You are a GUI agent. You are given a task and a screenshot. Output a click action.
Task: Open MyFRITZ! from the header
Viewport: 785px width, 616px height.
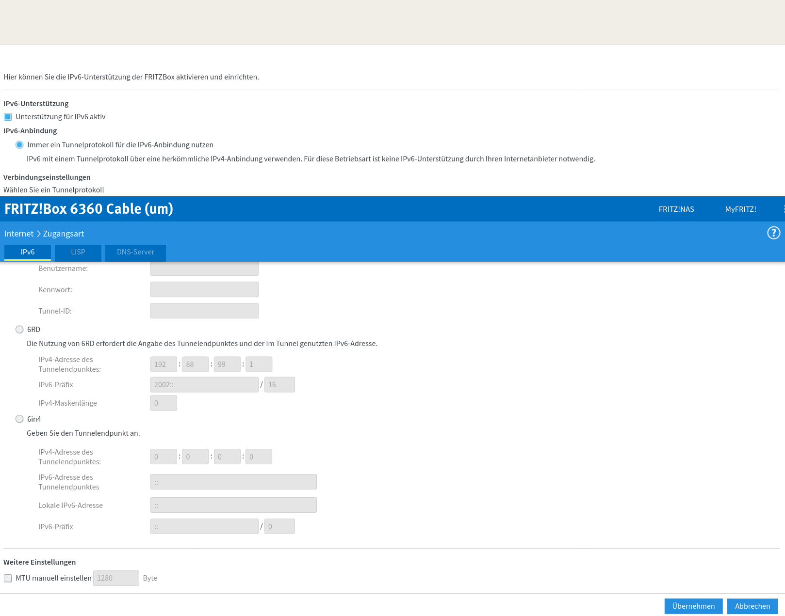(x=740, y=209)
